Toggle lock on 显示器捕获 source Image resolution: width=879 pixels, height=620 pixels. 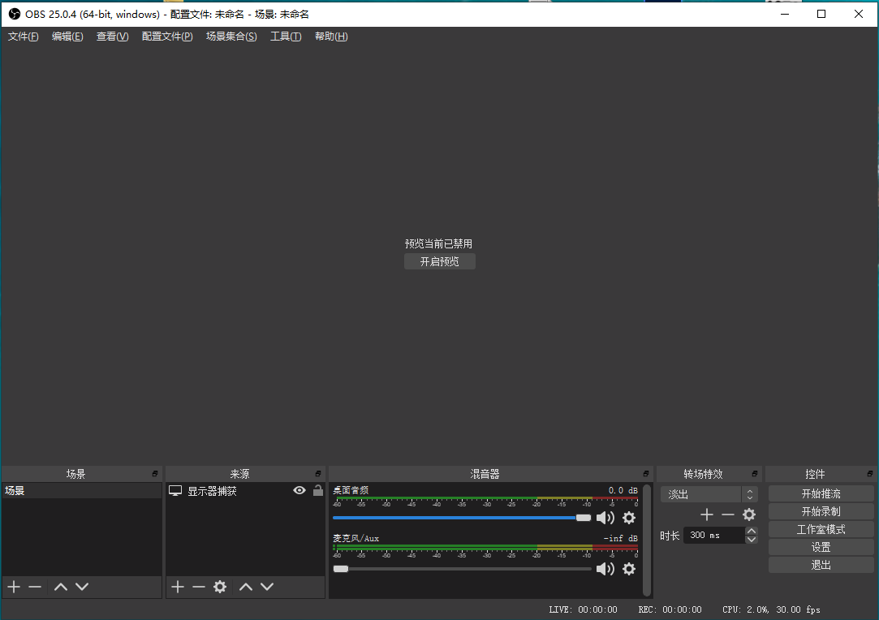318,490
